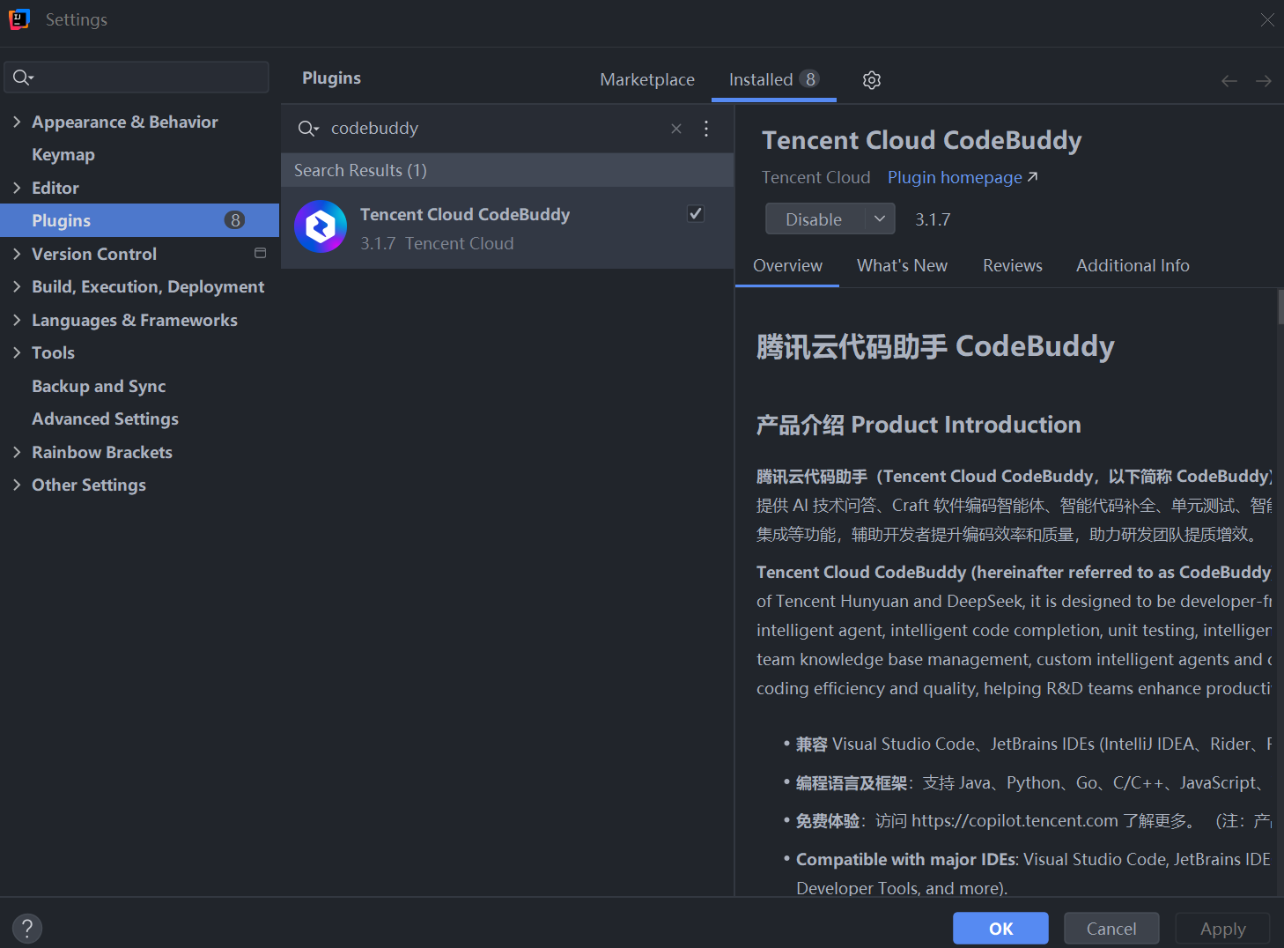Open the What's New tab

(902, 266)
